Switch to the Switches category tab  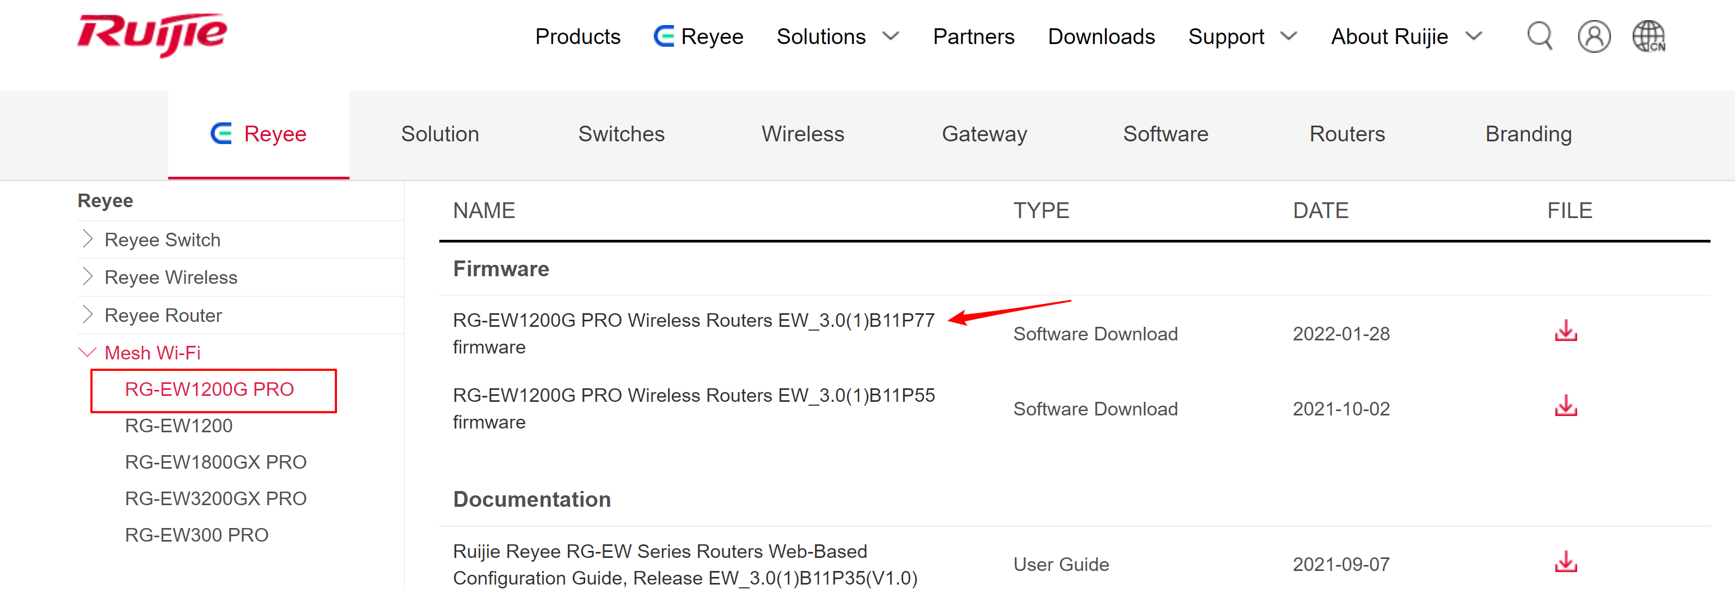[621, 134]
